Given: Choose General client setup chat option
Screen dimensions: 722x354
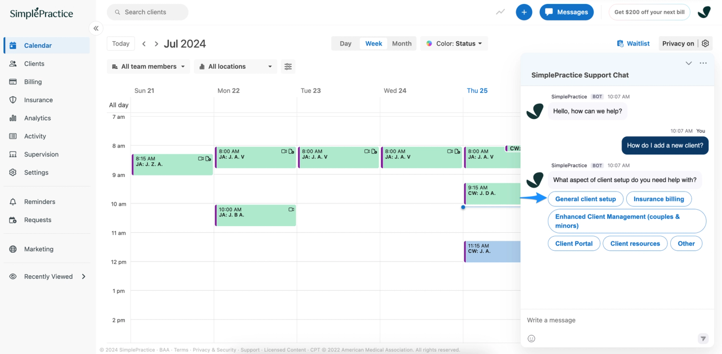Looking at the screenshot, I should [x=586, y=199].
